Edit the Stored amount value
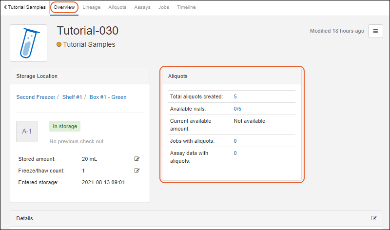Image resolution: width=390 pixels, height=230 pixels. point(137,159)
